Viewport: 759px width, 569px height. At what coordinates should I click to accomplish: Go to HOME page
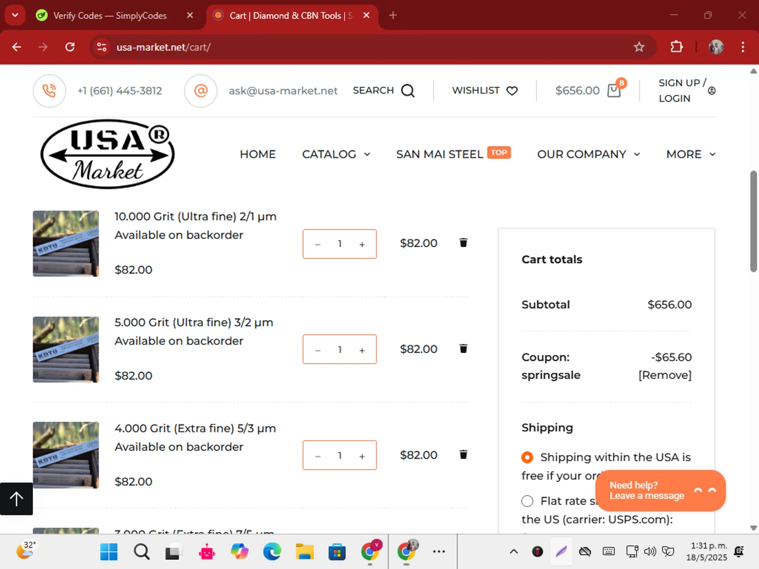pyautogui.click(x=258, y=154)
